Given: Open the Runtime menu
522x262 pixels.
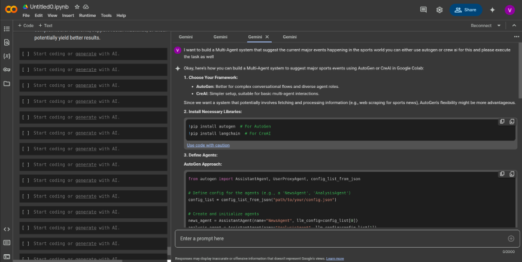Looking at the screenshot, I should click(87, 16).
